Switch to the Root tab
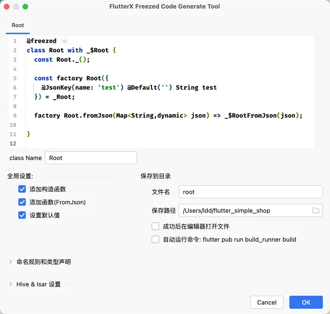The height and width of the screenshot is (314, 330). (18, 25)
